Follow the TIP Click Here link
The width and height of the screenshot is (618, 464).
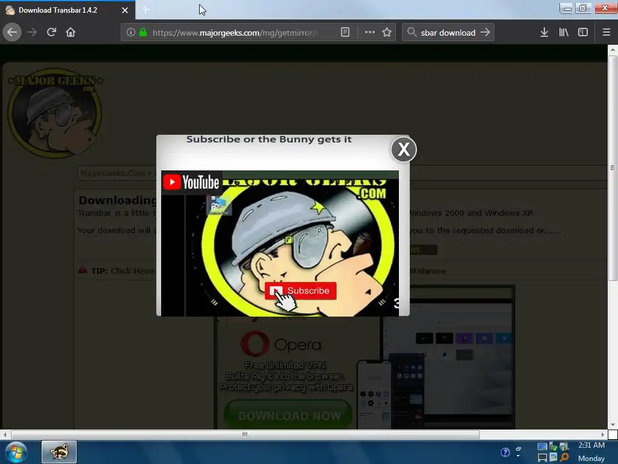132,271
